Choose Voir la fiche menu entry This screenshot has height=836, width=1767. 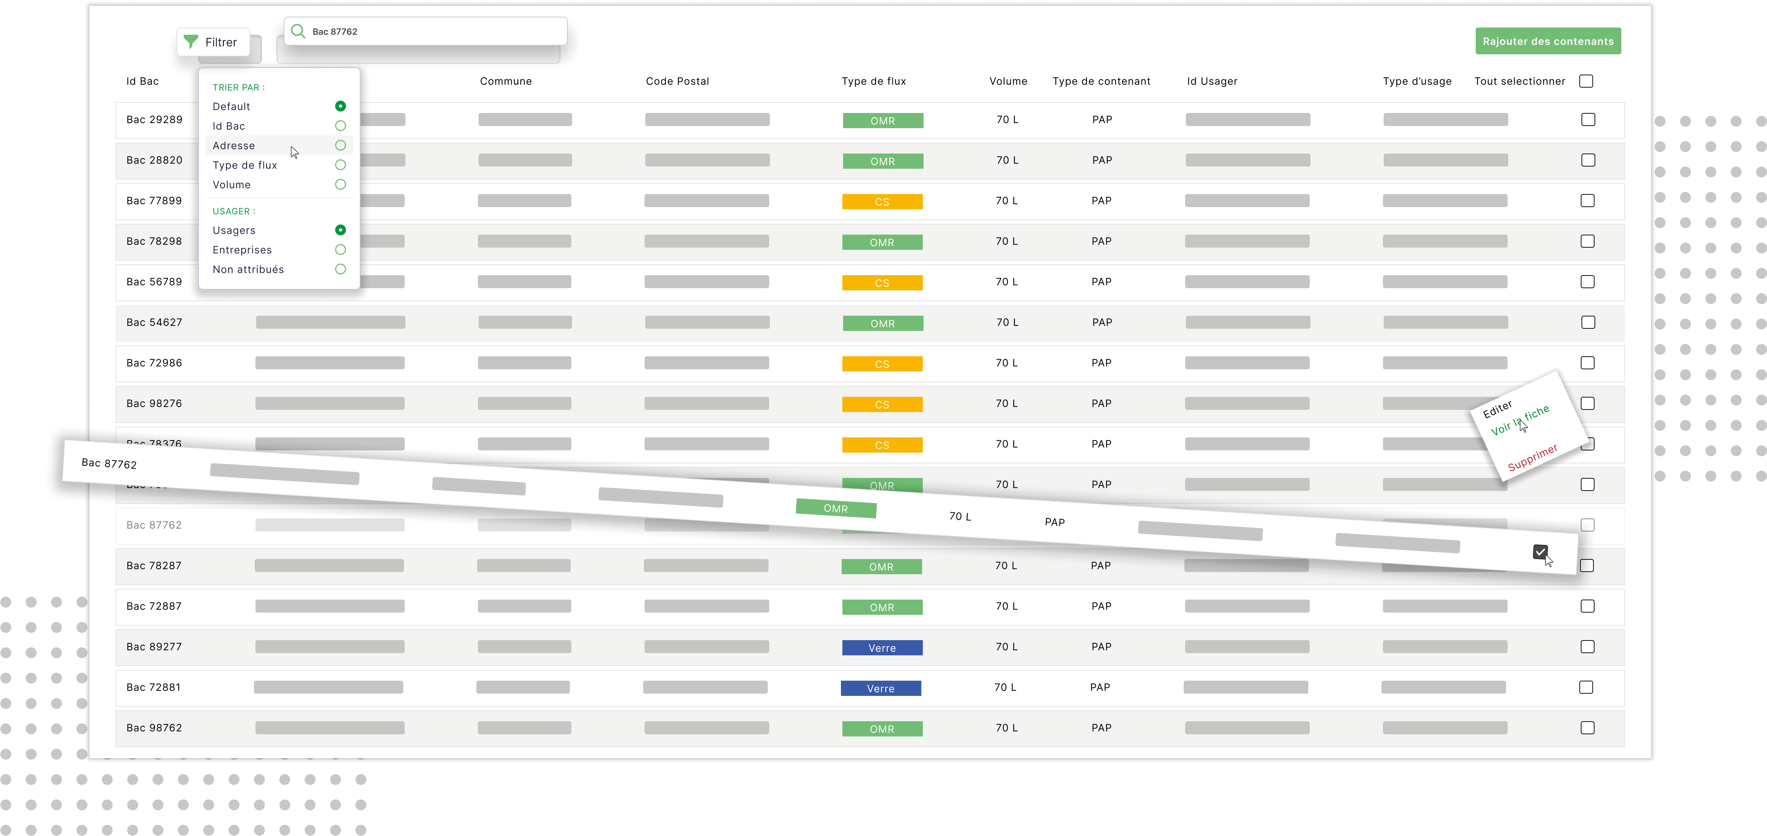pyautogui.click(x=1520, y=420)
